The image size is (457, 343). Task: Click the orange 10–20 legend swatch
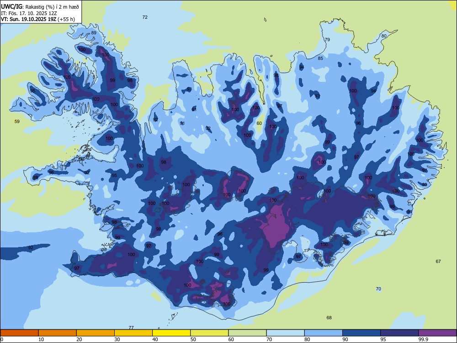click(x=58, y=333)
